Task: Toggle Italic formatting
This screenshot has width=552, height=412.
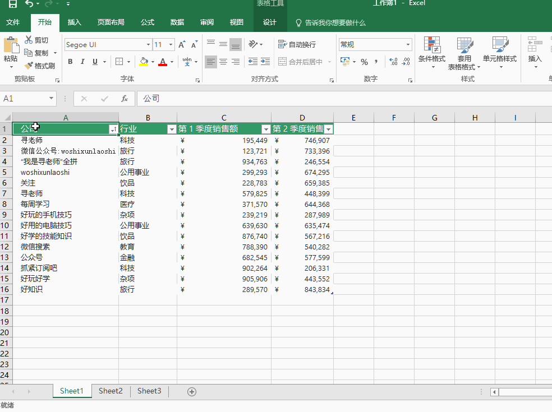Action: pos(82,62)
